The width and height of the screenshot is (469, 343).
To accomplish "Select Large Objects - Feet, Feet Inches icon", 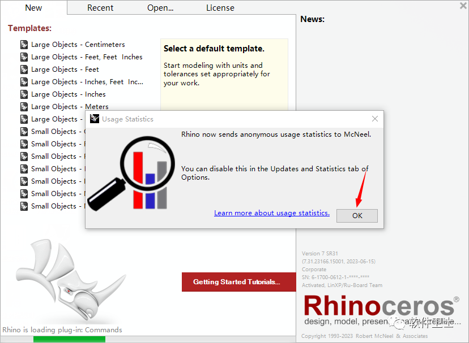I will [24, 57].
